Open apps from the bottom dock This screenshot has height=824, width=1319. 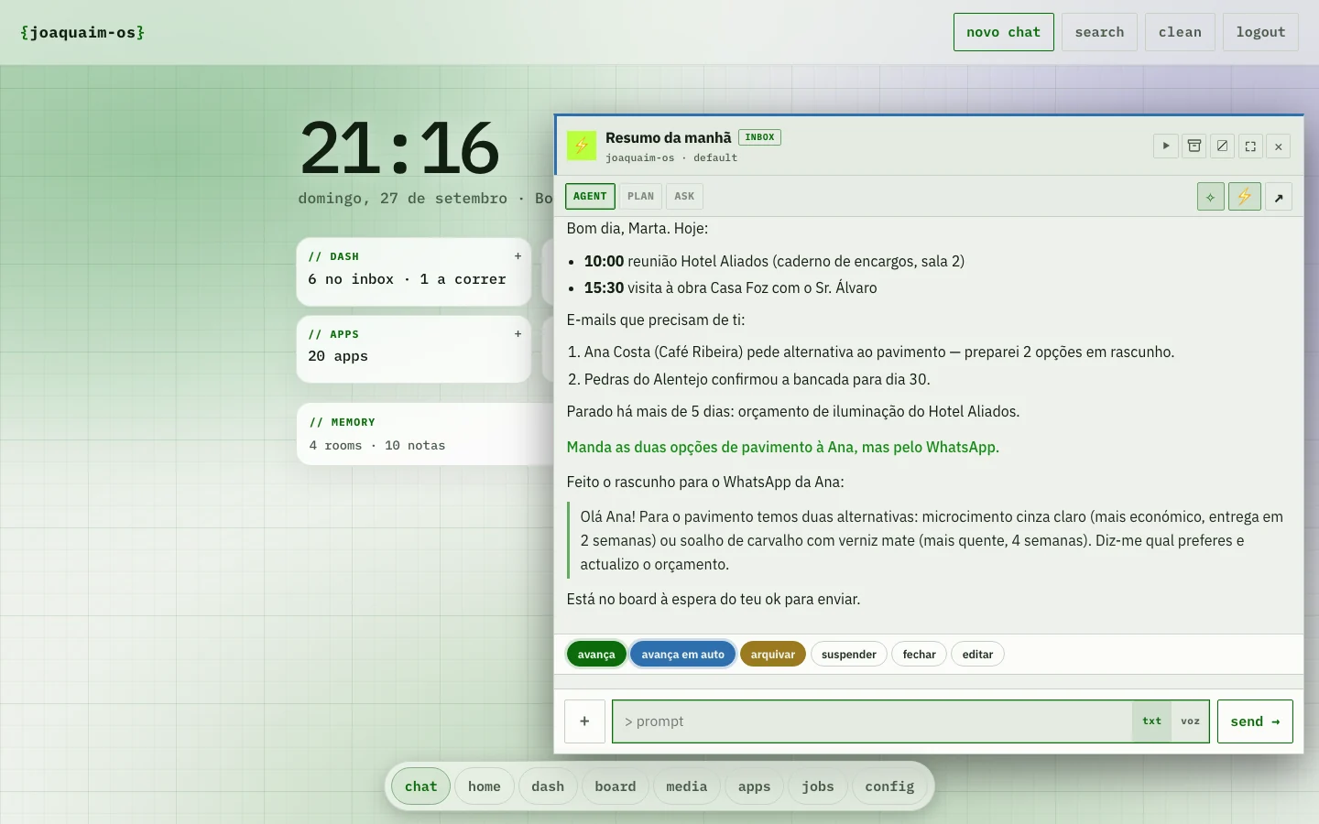pyautogui.click(x=755, y=786)
